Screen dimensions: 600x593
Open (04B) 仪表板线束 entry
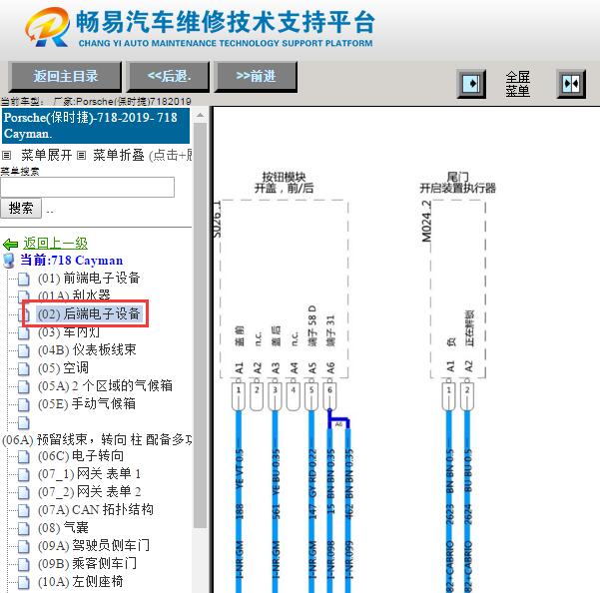point(87,349)
